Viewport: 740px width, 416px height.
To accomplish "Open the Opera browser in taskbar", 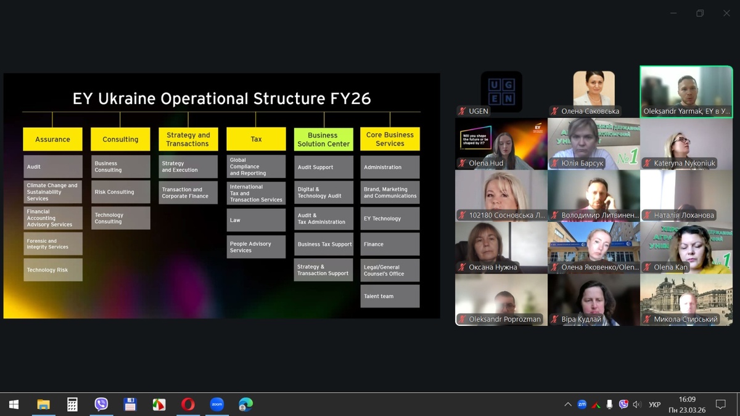I will [x=187, y=404].
